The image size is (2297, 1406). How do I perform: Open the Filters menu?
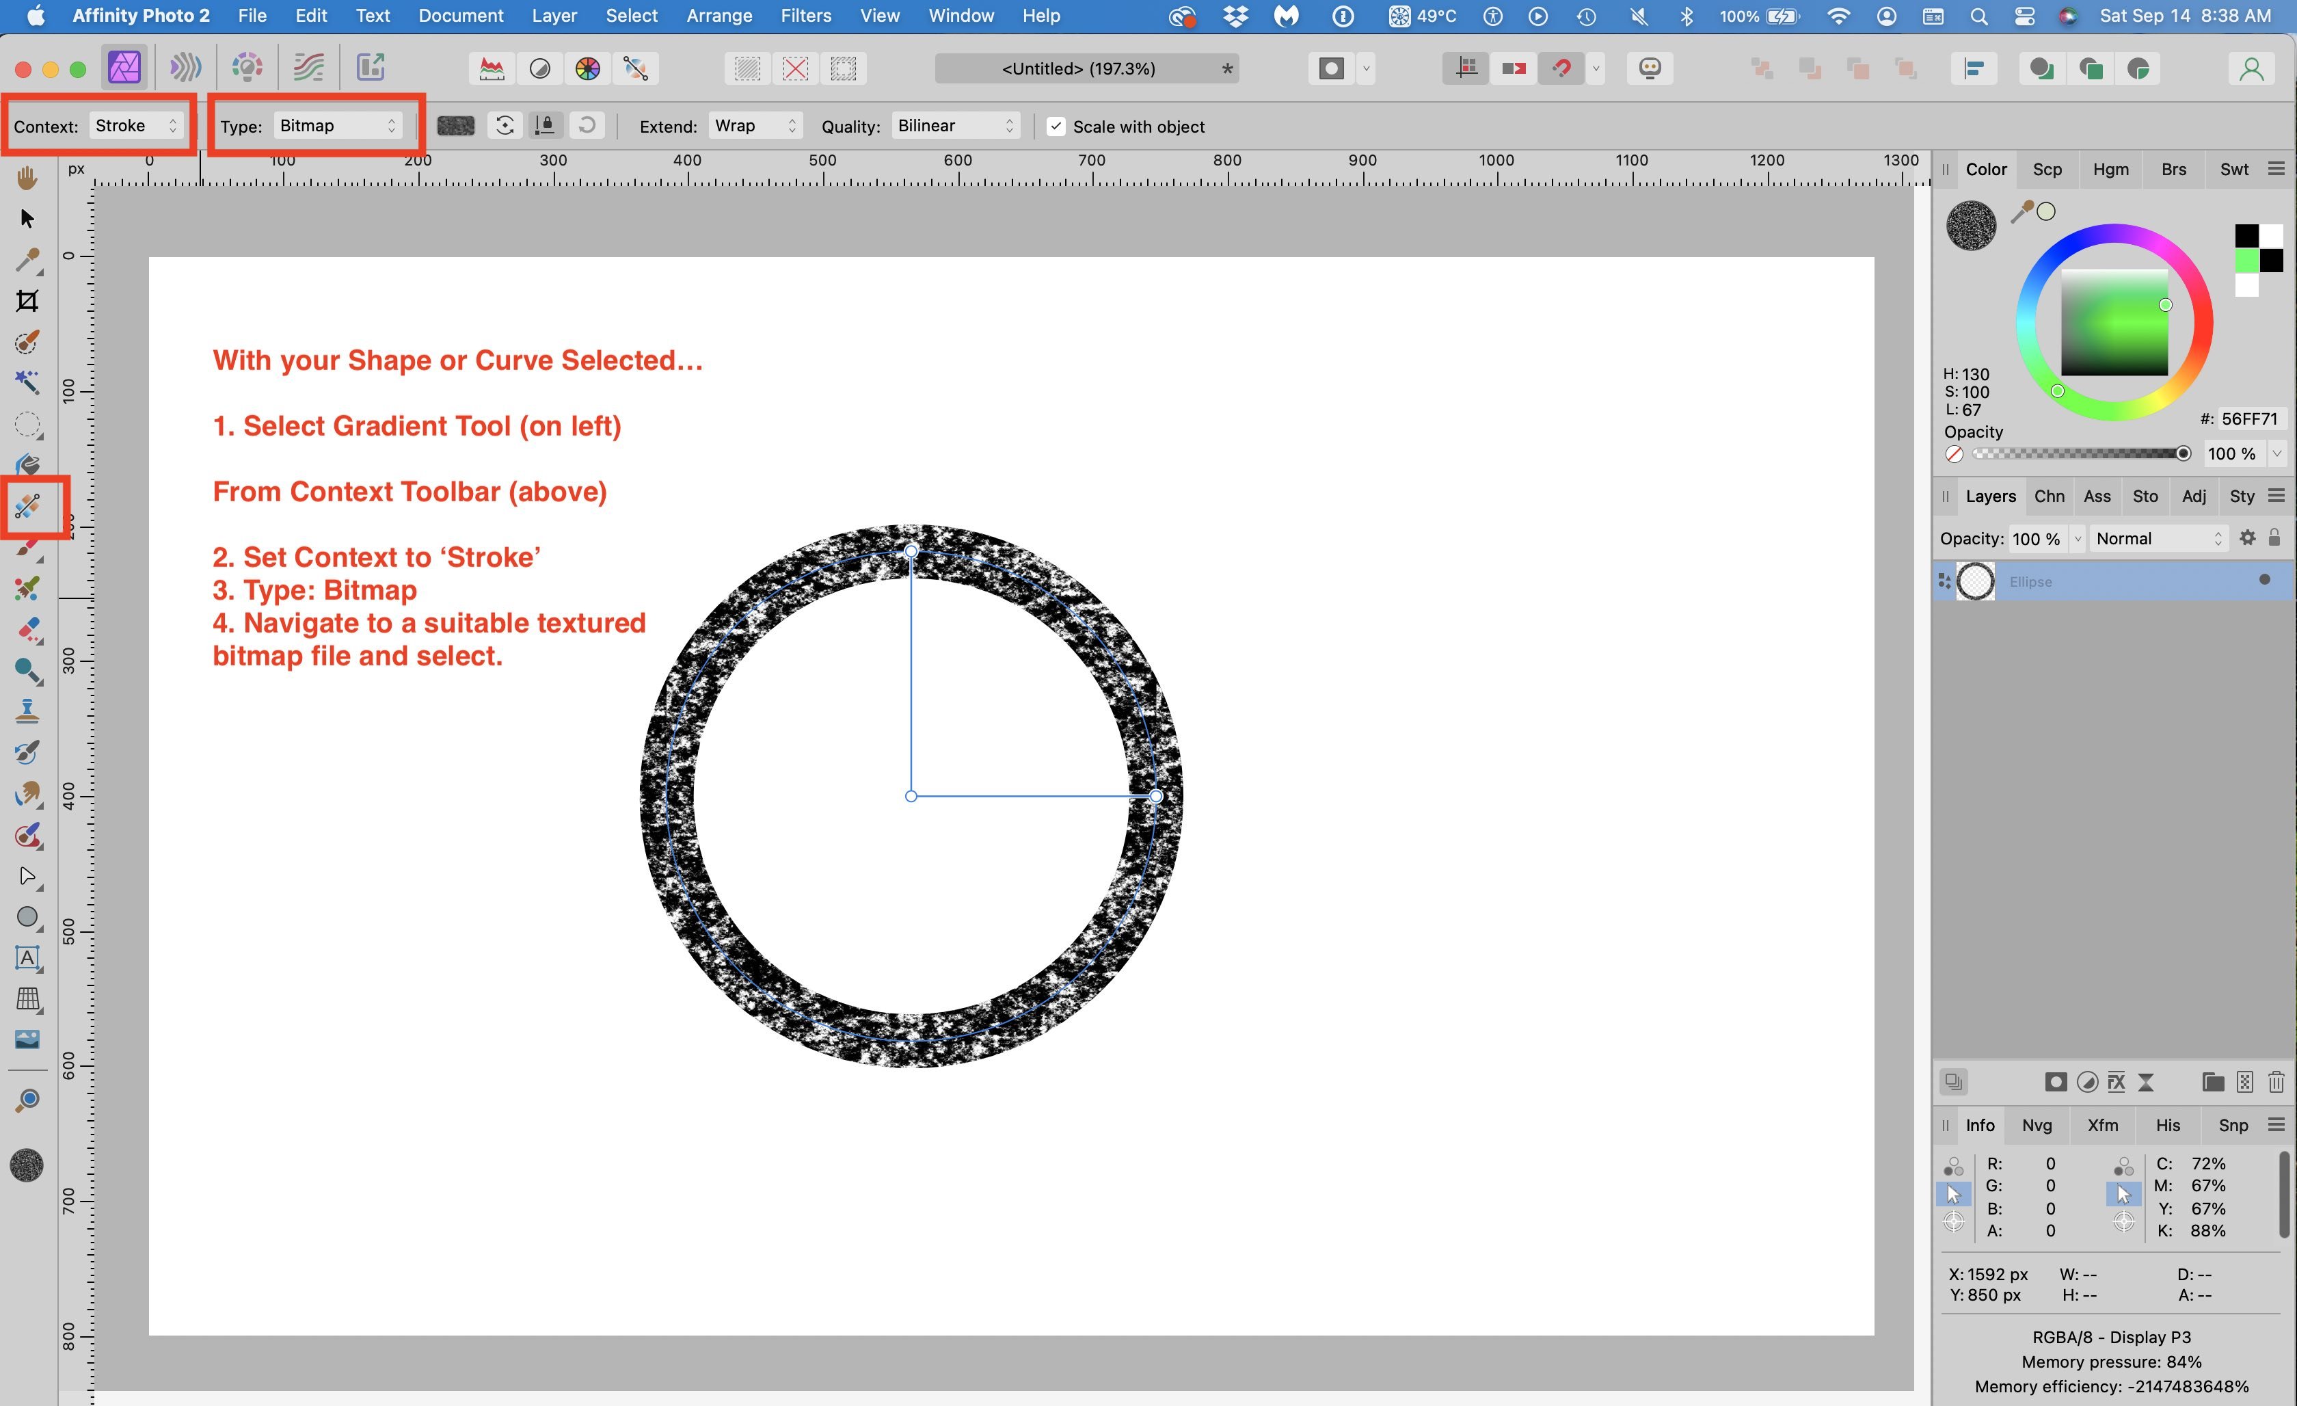click(805, 16)
